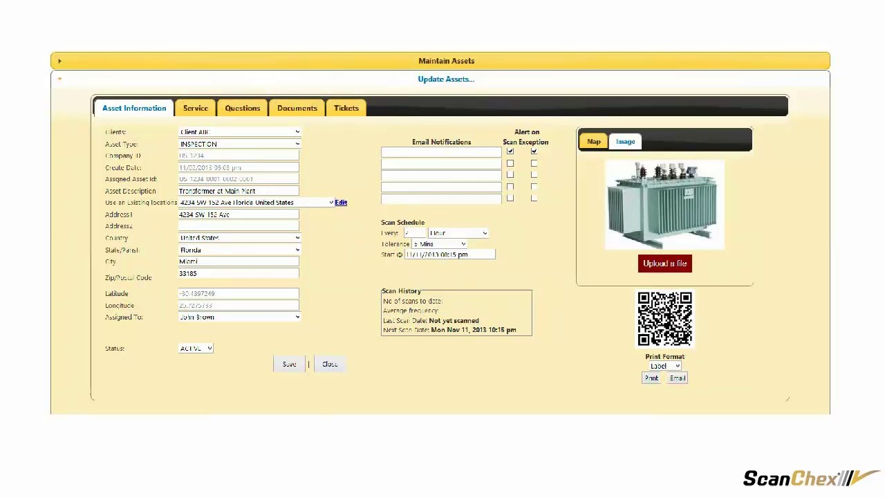Click the Save button
This screenshot has width=885, height=498.
(x=289, y=364)
